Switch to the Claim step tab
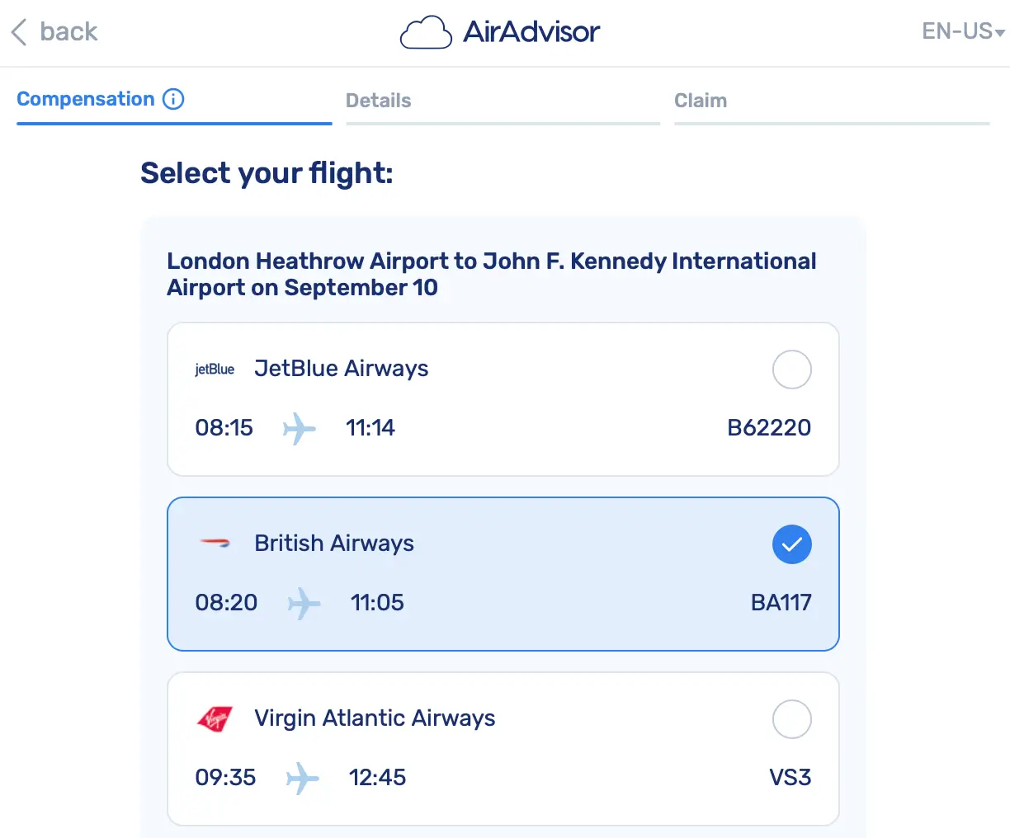The height and width of the screenshot is (838, 1010). 701,100
